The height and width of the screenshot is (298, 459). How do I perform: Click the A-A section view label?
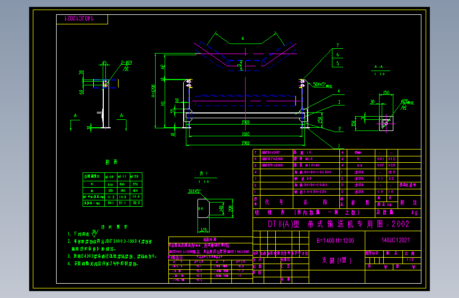379,67
